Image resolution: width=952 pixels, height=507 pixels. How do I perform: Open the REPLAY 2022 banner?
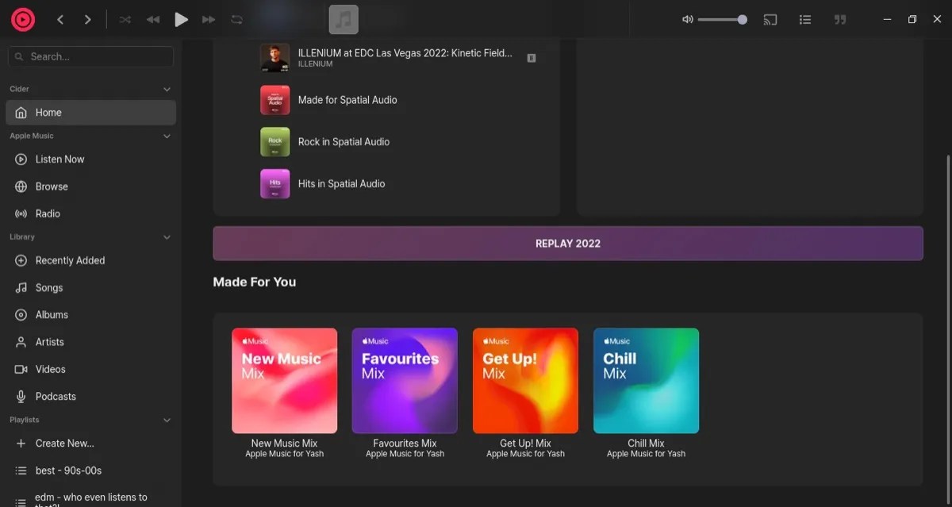[567, 244]
